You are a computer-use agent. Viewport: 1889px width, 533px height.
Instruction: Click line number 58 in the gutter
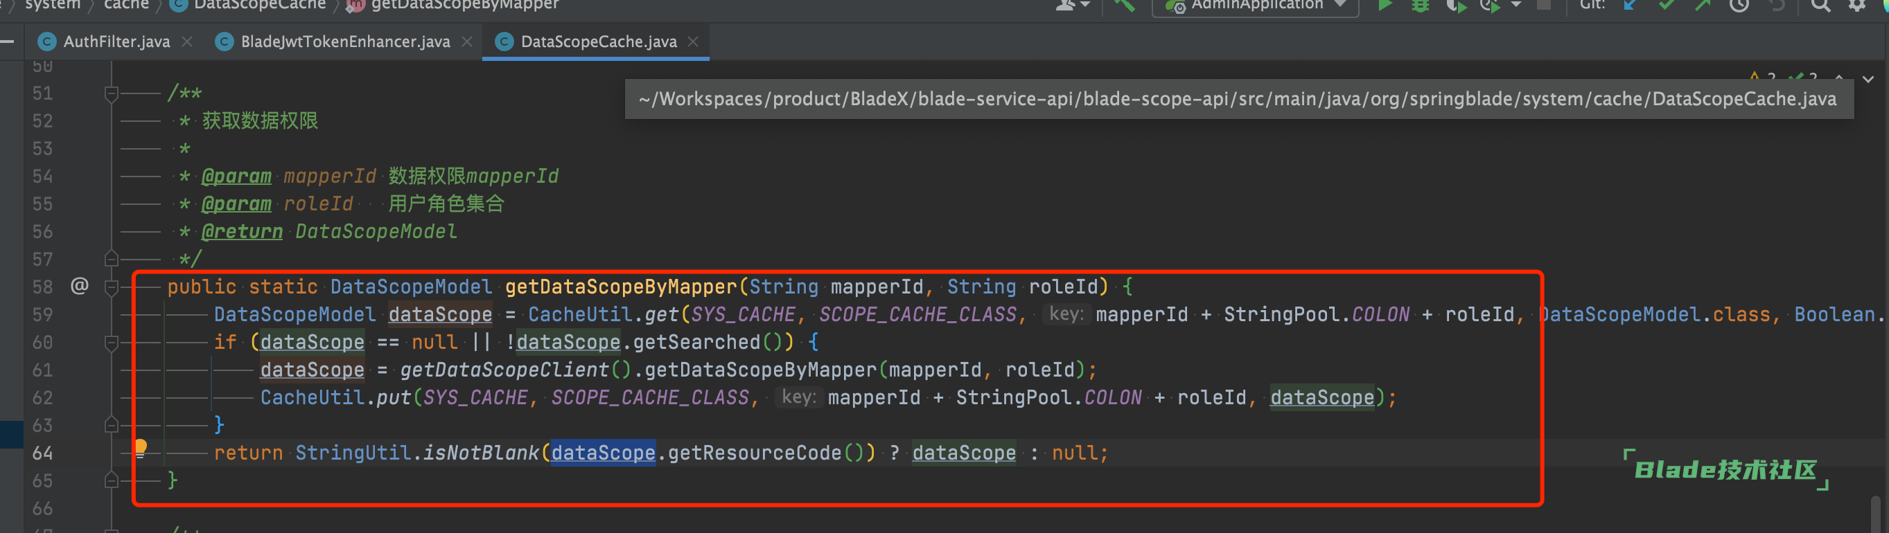point(42,287)
